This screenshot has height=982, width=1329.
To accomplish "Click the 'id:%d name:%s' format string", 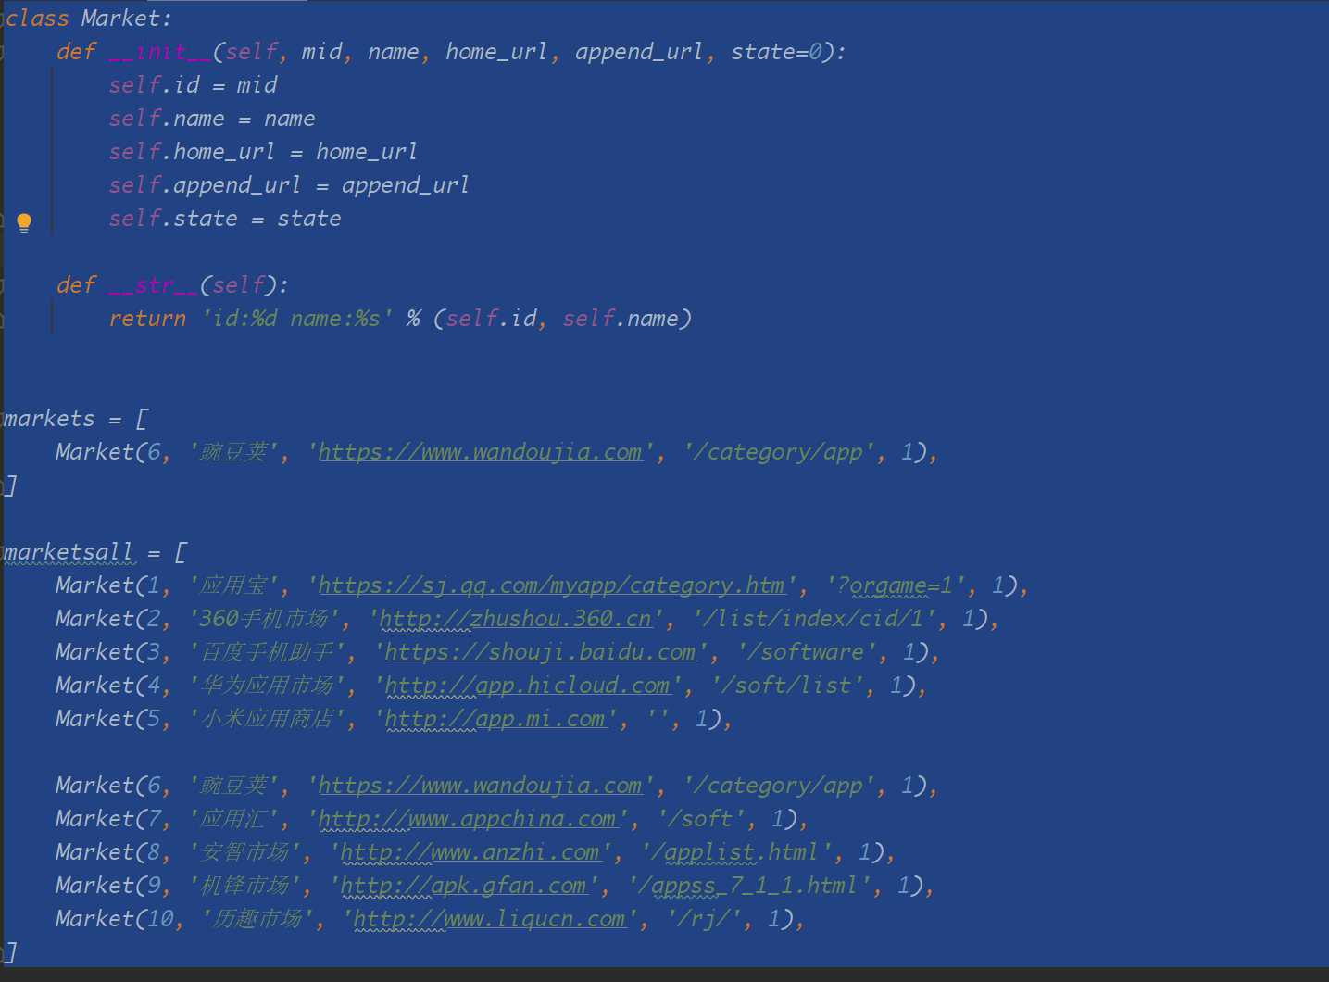I will pyautogui.click(x=296, y=319).
